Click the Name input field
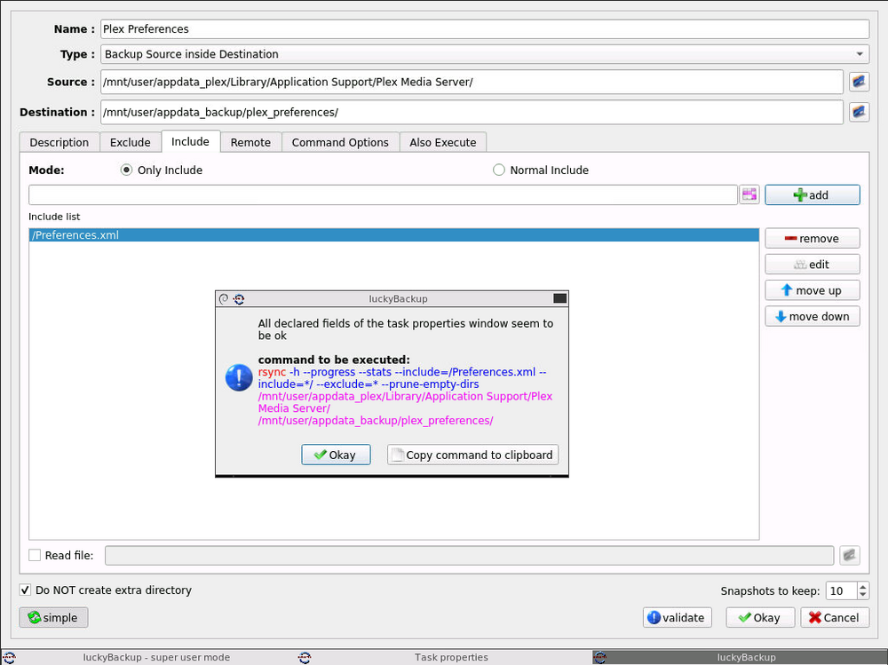Viewport: 888px width, 665px height. pos(485,29)
